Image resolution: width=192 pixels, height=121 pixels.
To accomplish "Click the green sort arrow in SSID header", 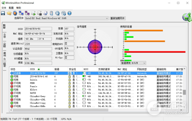I will click(x=39, y=69).
